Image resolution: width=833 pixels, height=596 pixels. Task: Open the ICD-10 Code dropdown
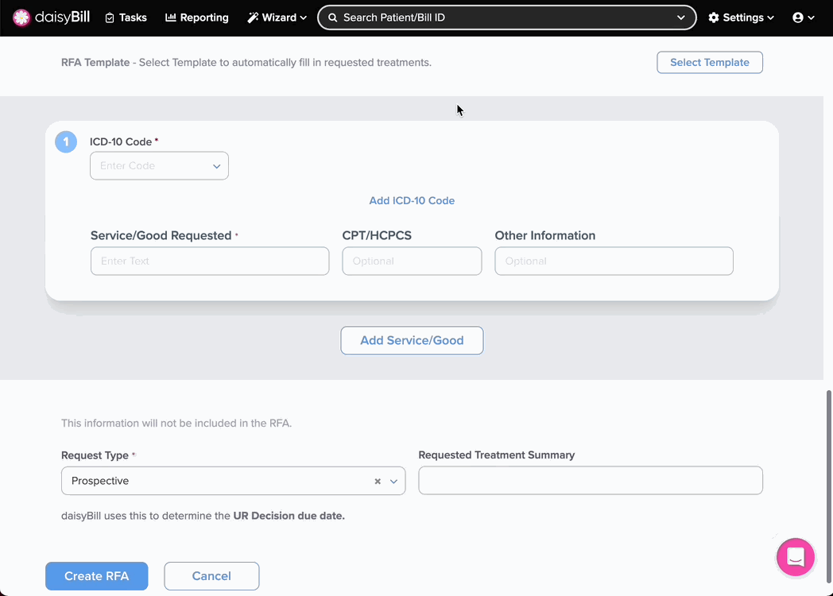point(160,166)
